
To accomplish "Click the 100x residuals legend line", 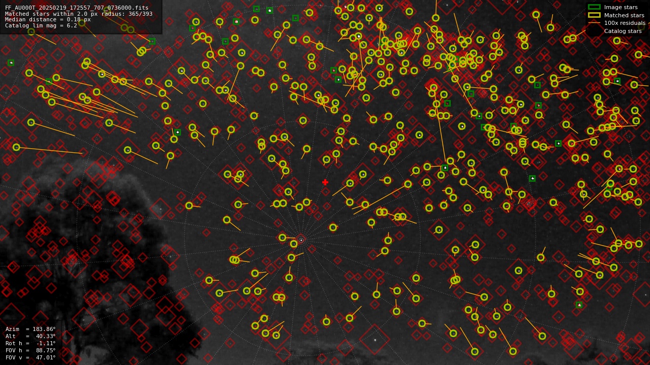I will tap(594, 23).
